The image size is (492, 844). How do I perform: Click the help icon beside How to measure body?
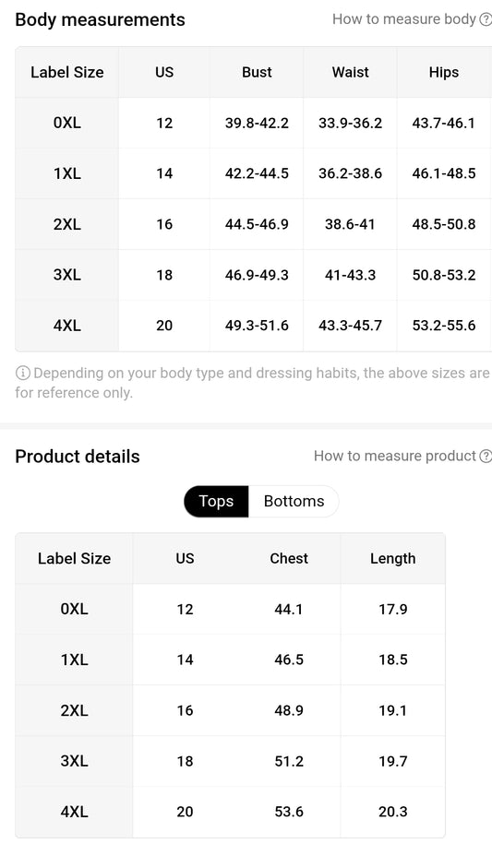pyautogui.click(x=486, y=20)
